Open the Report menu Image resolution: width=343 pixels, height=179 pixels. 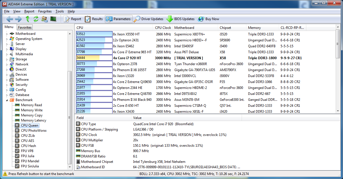[29, 11]
